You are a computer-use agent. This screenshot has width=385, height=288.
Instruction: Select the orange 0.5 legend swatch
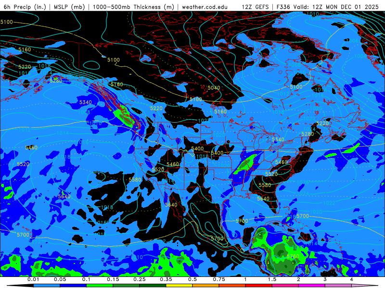[206, 286]
